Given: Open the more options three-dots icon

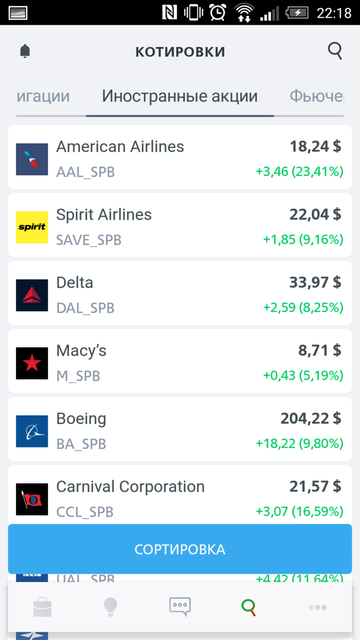Looking at the screenshot, I should (317, 607).
